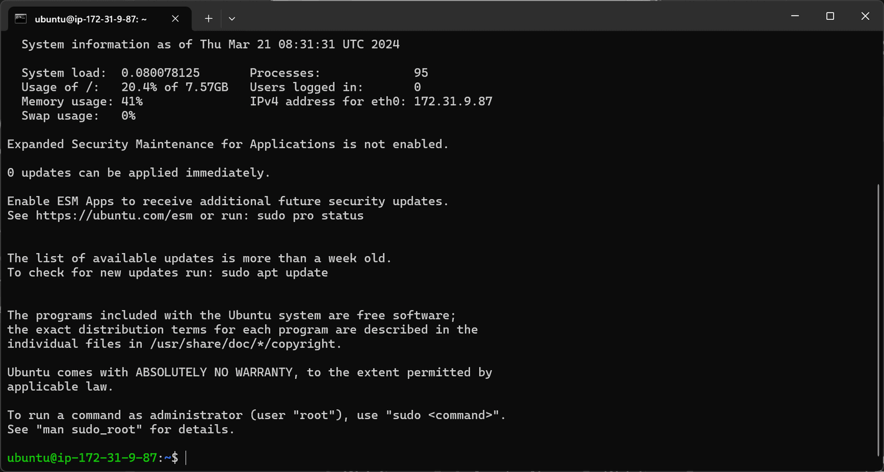Click the command prompt icon on the tab
Screen dimensions: 884x472
(22, 19)
